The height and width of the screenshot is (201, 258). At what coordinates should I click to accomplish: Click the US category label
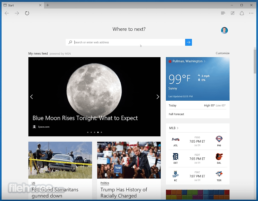click(x=33, y=183)
